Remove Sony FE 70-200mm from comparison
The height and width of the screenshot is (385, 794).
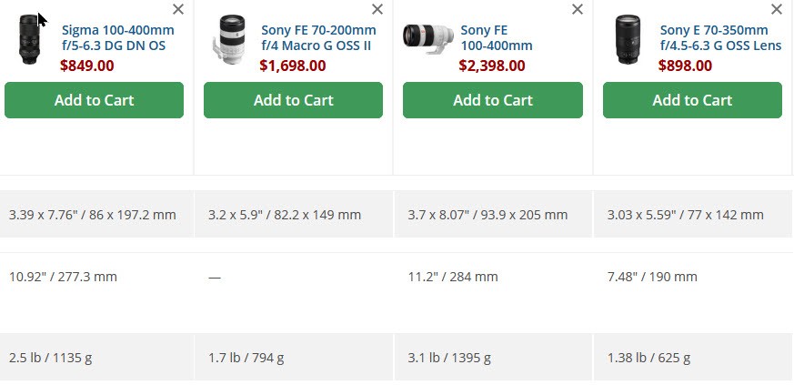[377, 9]
